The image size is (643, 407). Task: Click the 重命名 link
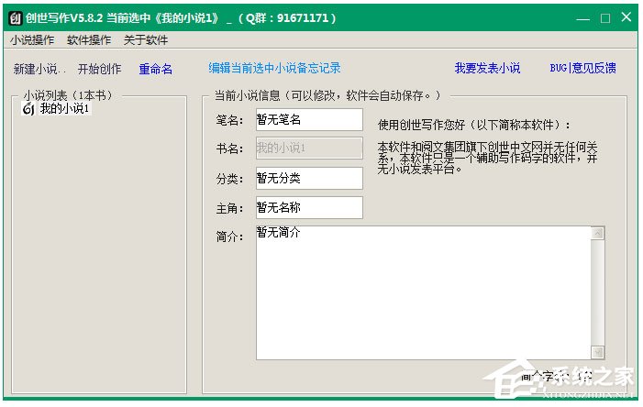pos(155,69)
